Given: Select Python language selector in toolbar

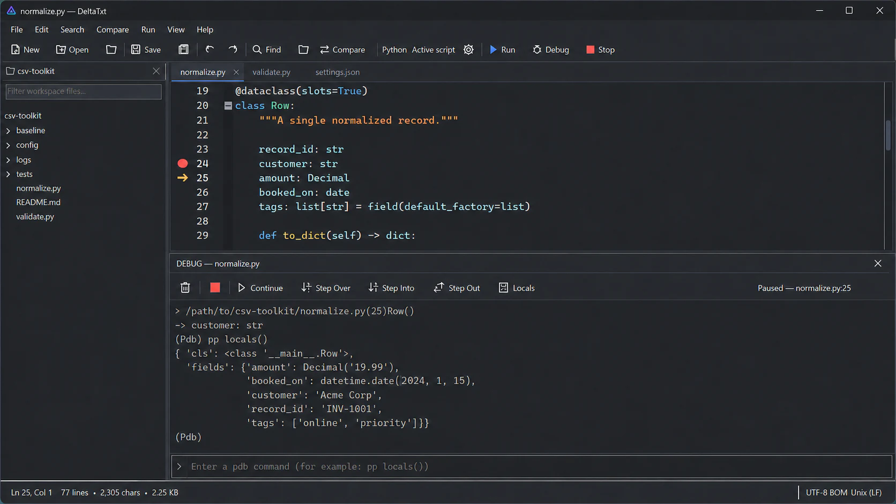Looking at the screenshot, I should pos(394,50).
